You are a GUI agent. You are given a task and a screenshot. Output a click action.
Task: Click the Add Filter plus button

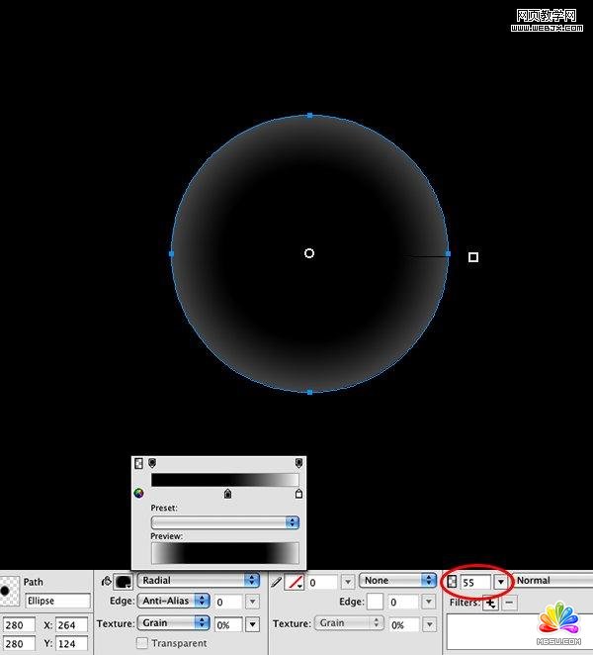pos(490,603)
